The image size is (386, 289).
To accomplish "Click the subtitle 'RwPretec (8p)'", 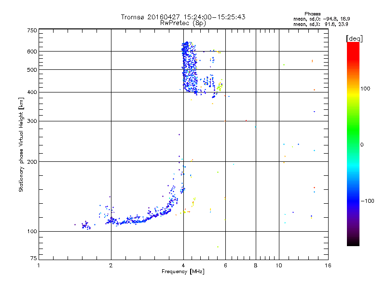I will click(183, 23).
